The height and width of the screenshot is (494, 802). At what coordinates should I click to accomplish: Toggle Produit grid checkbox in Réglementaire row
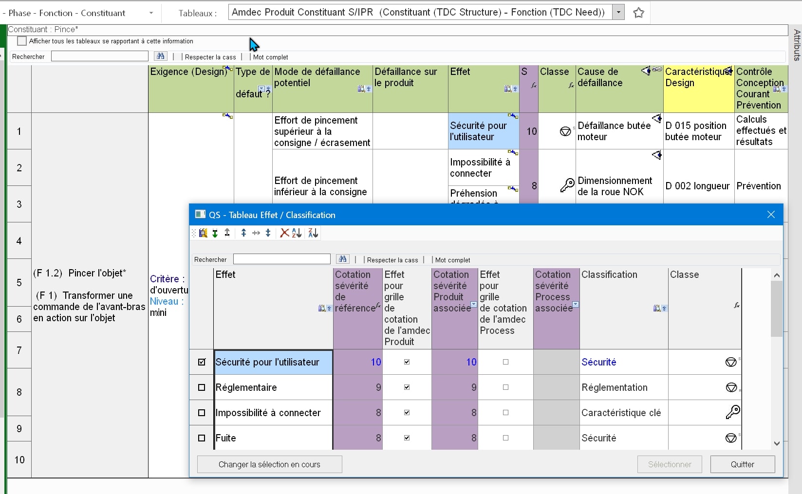407,387
